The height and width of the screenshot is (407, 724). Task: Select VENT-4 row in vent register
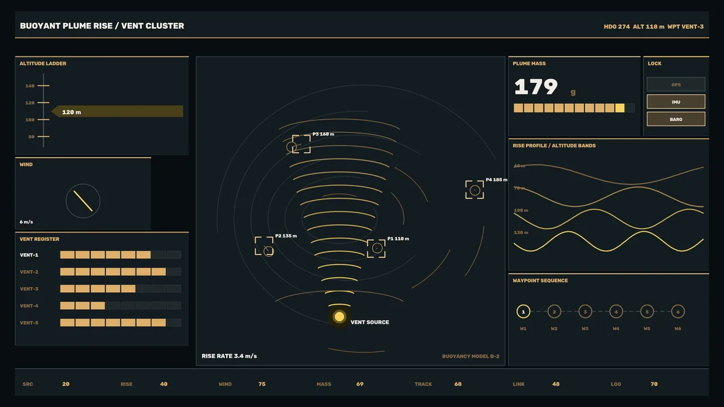click(x=101, y=306)
